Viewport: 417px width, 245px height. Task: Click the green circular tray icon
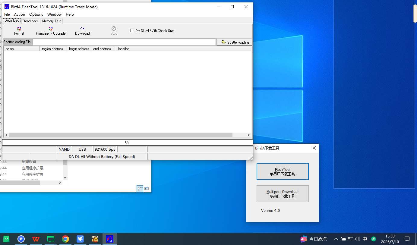coord(374,239)
